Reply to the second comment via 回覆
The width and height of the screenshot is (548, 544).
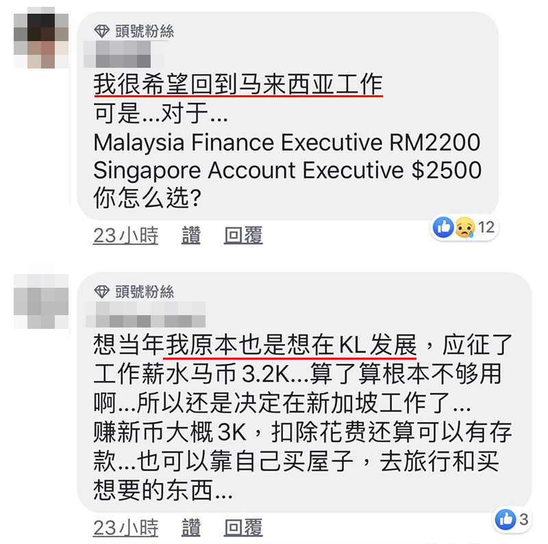[243, 528]
